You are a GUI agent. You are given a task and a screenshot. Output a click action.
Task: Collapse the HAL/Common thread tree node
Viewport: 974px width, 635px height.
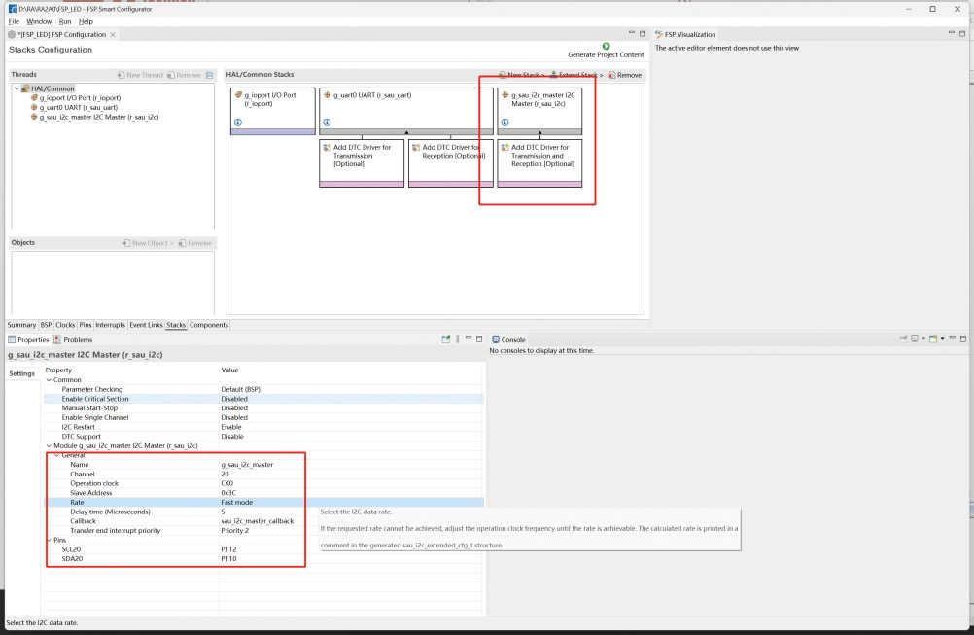tap(17, 88)
